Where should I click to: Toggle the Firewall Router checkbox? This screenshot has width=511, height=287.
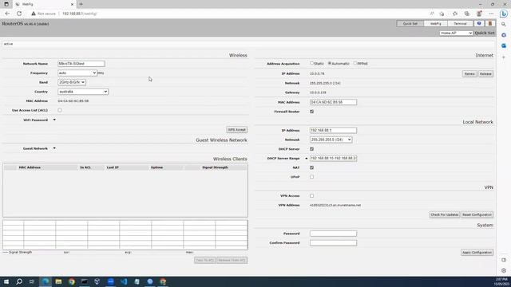[x=312, y=112]
